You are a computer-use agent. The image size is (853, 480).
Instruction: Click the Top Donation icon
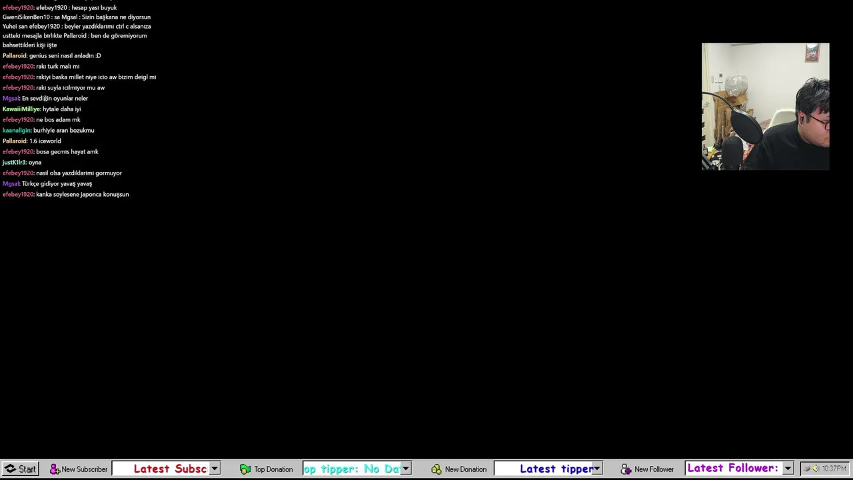click(245, 469)
